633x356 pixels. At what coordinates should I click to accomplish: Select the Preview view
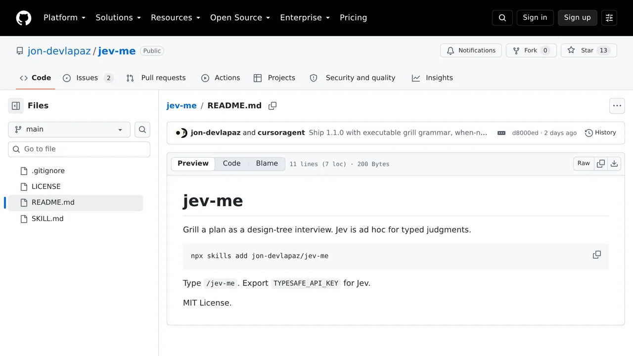pyautogui.click(x=193, y=164)
